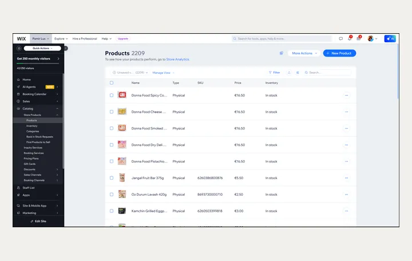The height and width of the screenshot is (261, 412).
Task: Focus the top Wix search field
Action: [282, 39]
